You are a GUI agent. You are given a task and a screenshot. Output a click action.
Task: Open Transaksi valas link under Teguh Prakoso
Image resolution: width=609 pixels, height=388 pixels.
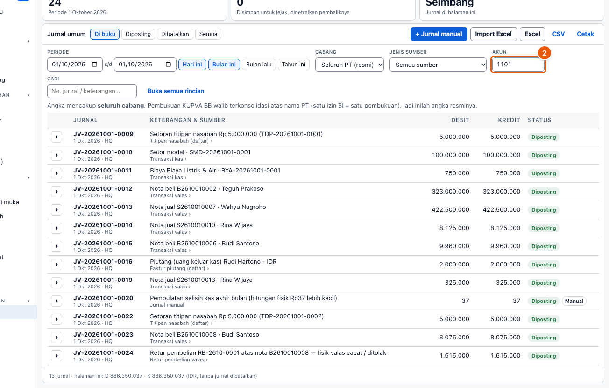point(170,195)
